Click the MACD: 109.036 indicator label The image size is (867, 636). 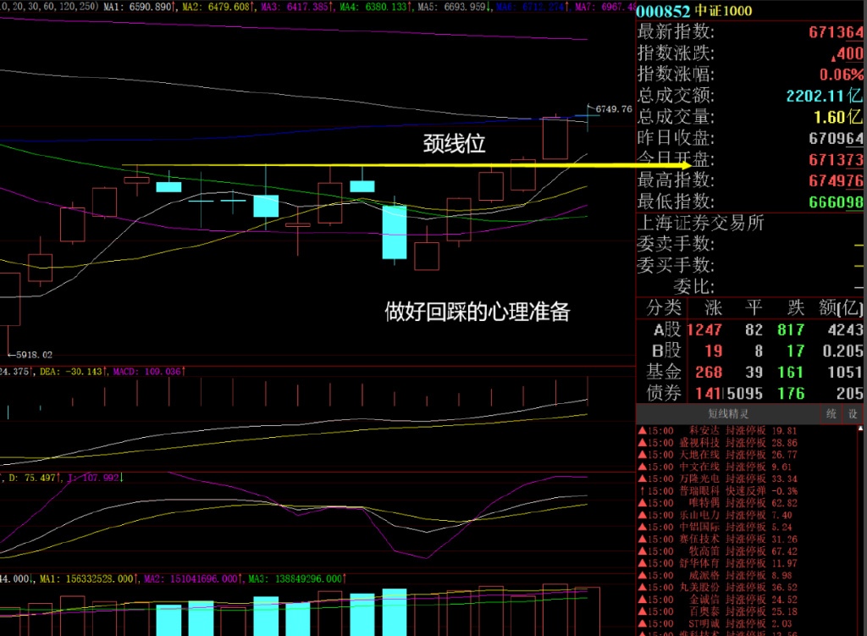coord(149,372)
